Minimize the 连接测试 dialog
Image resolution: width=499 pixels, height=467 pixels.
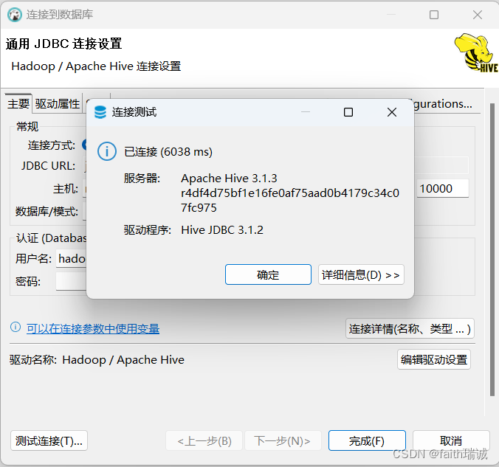pos(306,112)
